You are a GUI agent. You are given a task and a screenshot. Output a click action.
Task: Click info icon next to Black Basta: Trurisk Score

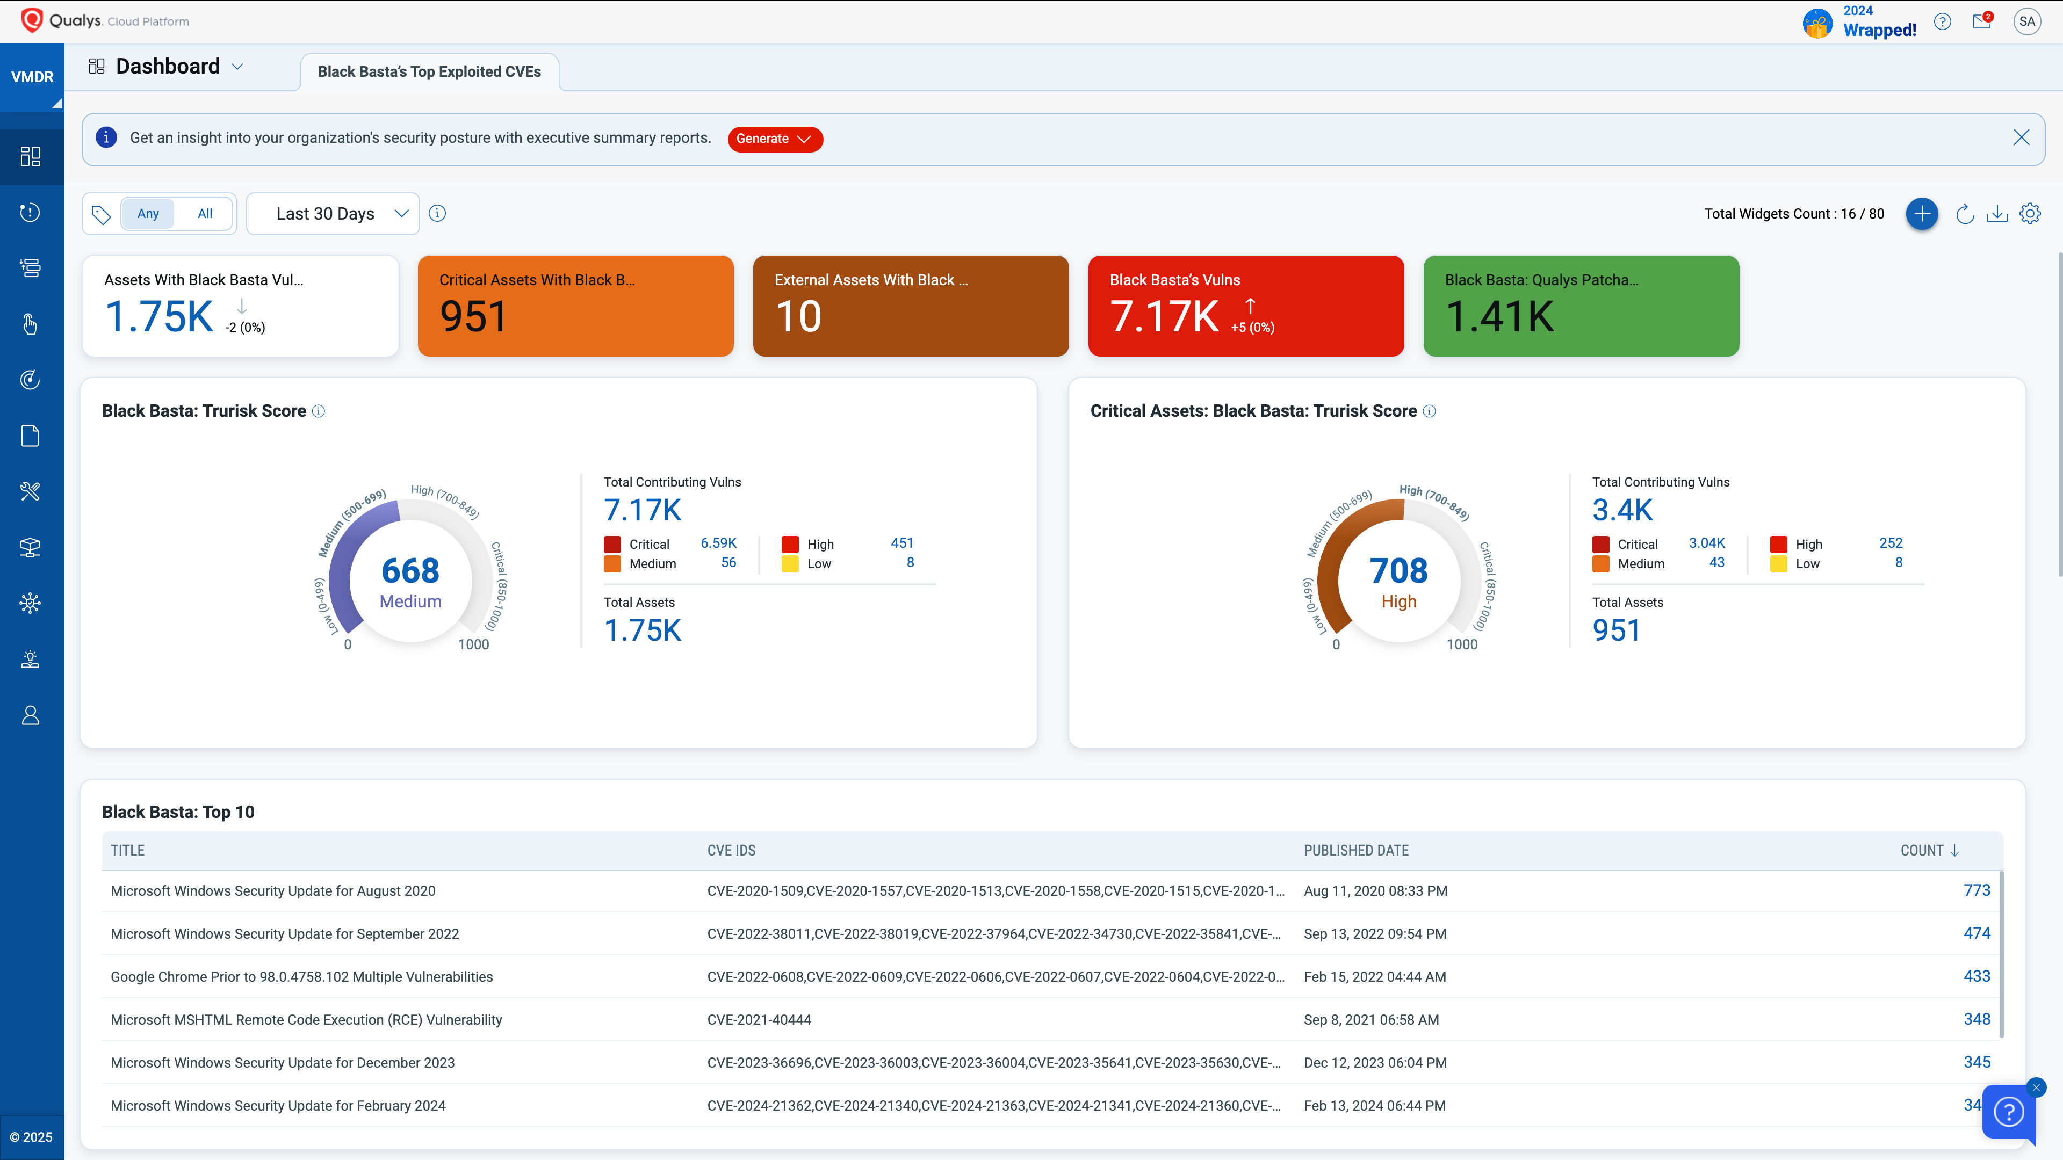point(319,411)
